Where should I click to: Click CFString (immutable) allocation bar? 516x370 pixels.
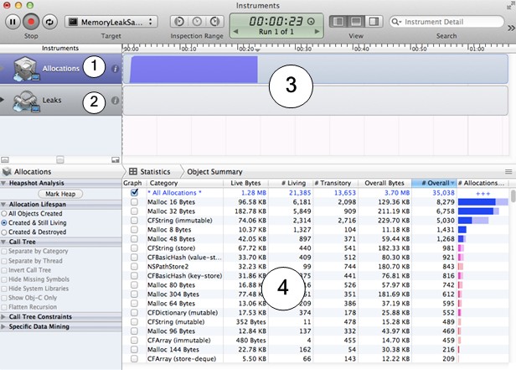pos(473,221)
